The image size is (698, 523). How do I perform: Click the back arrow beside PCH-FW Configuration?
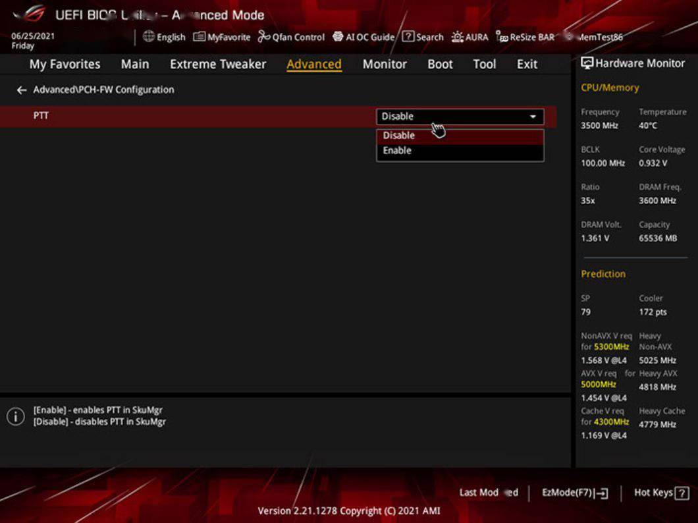(x=22, y=90)
